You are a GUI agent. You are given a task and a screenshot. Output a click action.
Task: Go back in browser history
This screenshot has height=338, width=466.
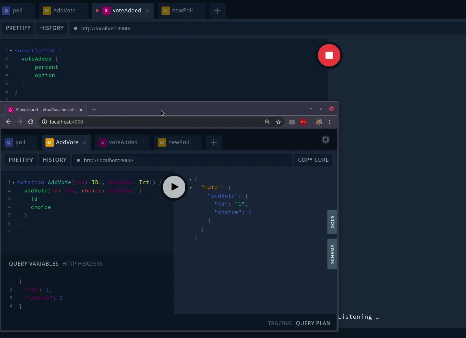pos(9,122)
